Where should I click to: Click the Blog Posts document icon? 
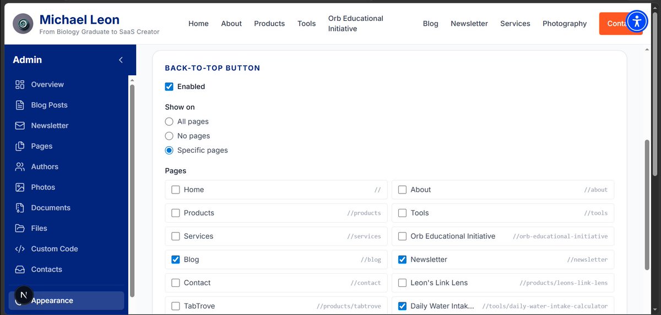(x=20, y=105)
